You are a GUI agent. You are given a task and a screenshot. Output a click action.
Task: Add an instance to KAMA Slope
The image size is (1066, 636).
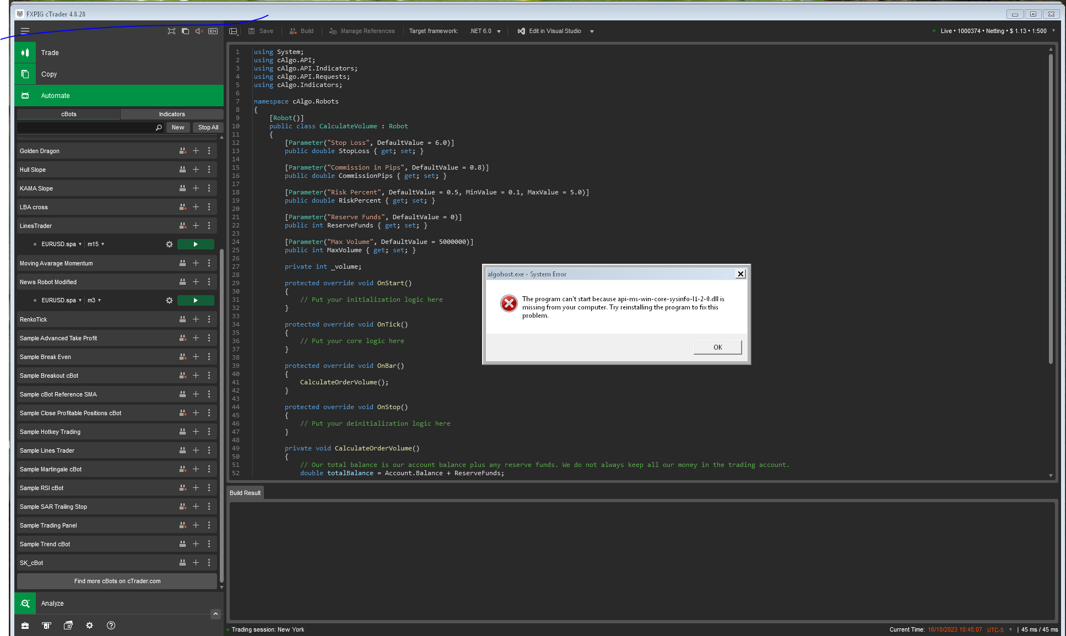[196, 188]
